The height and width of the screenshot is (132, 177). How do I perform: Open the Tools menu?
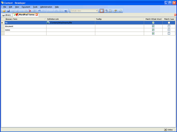point(35,7)
